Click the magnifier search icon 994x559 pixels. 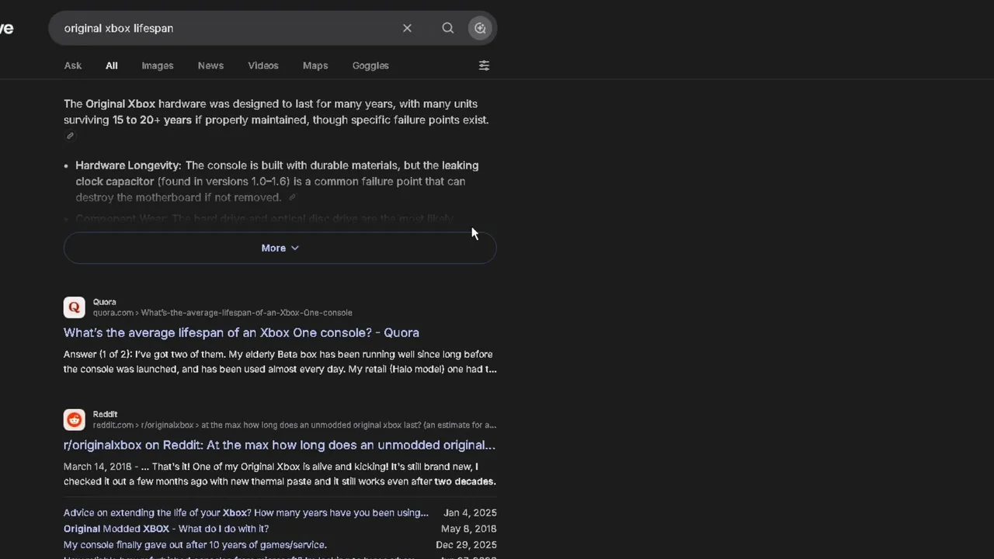pyautogui.click(x=448, y=28)
